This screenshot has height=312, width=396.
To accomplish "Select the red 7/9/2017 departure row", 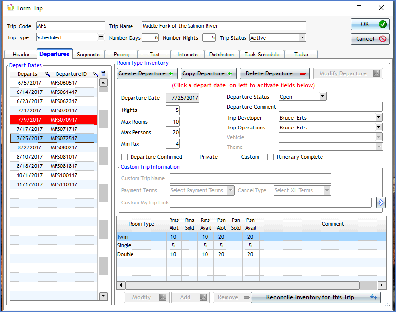I will click(x=54, y=120).
